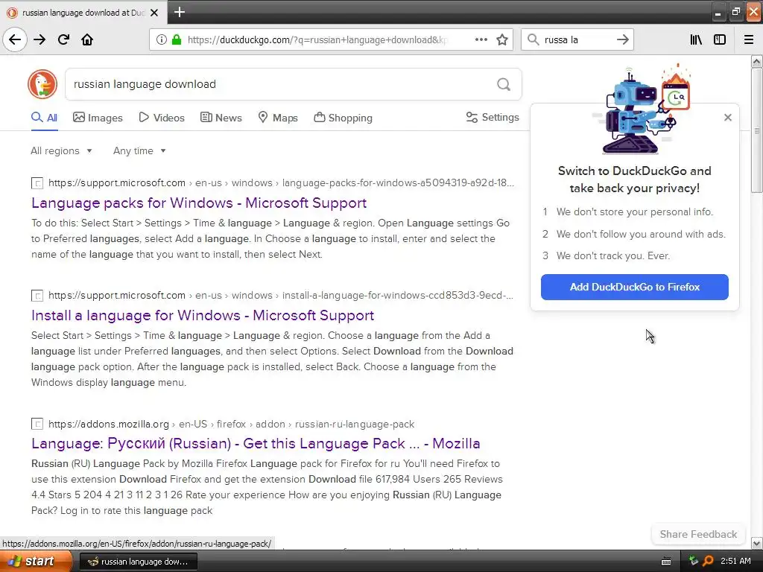Click the DuckDuckGo duck logo
763x572 pixels.
[42, 84]
